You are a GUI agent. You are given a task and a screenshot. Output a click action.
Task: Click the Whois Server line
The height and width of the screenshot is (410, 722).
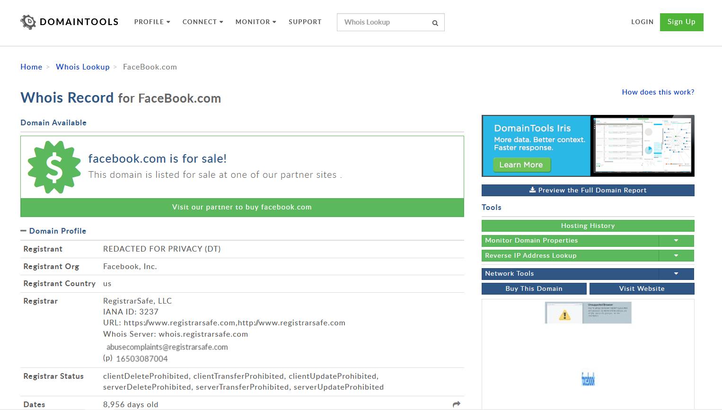point(176,334)
